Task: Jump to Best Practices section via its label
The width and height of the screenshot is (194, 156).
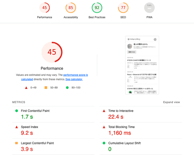Action: pos(97,17)
